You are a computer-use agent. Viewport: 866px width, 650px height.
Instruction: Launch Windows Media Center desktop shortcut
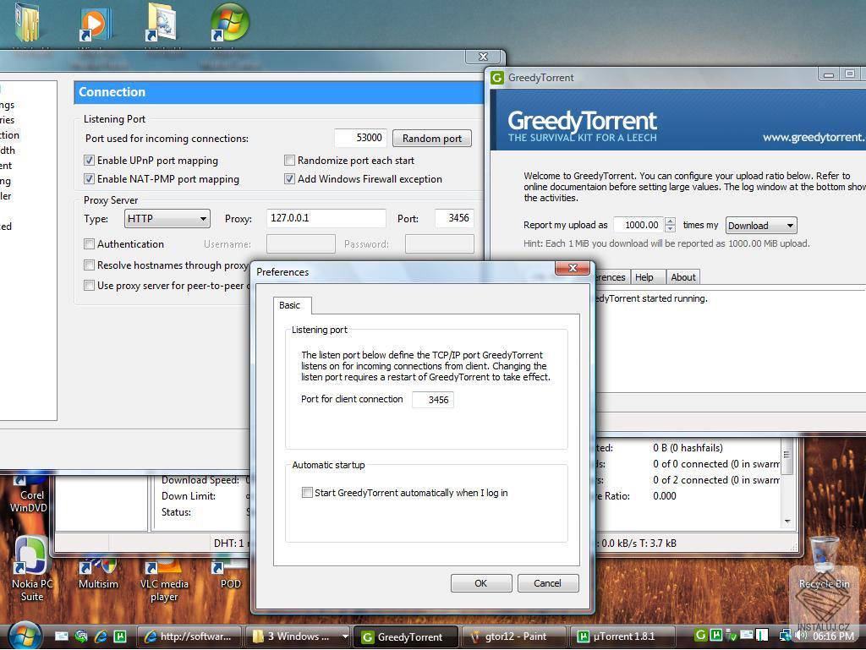[x=229, y=23]
